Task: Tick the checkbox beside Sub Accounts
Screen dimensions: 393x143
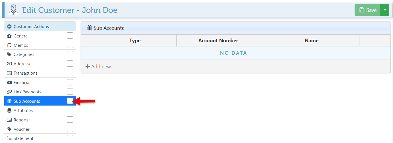Action: (70, 101)
